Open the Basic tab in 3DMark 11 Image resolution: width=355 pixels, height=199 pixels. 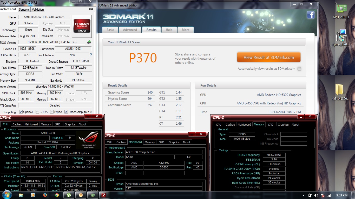pos(110,30)
